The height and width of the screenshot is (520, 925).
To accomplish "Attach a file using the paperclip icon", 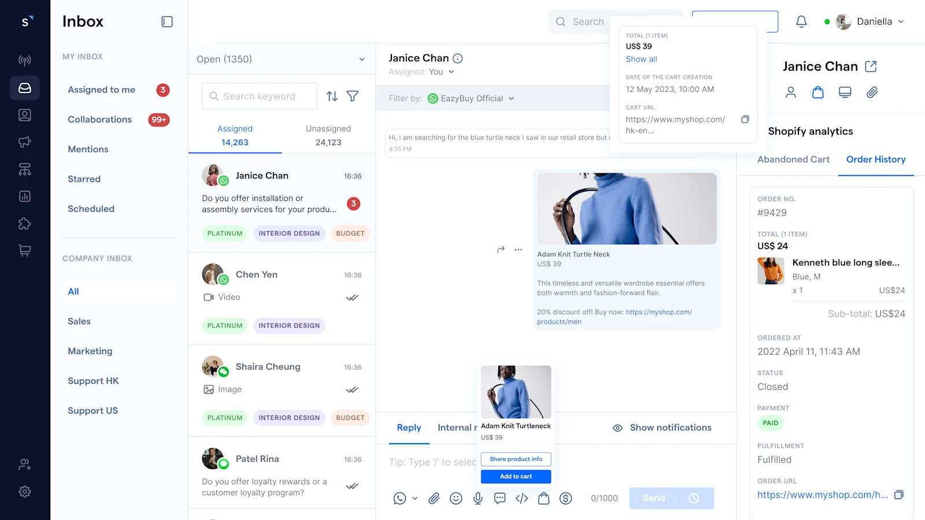I will (434, 498).
